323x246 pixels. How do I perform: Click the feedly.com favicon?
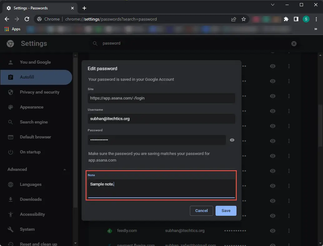click(x=110, y=231)
